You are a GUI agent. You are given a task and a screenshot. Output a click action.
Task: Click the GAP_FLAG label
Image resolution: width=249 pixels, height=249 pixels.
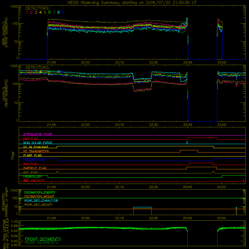[x=31, y=139]
